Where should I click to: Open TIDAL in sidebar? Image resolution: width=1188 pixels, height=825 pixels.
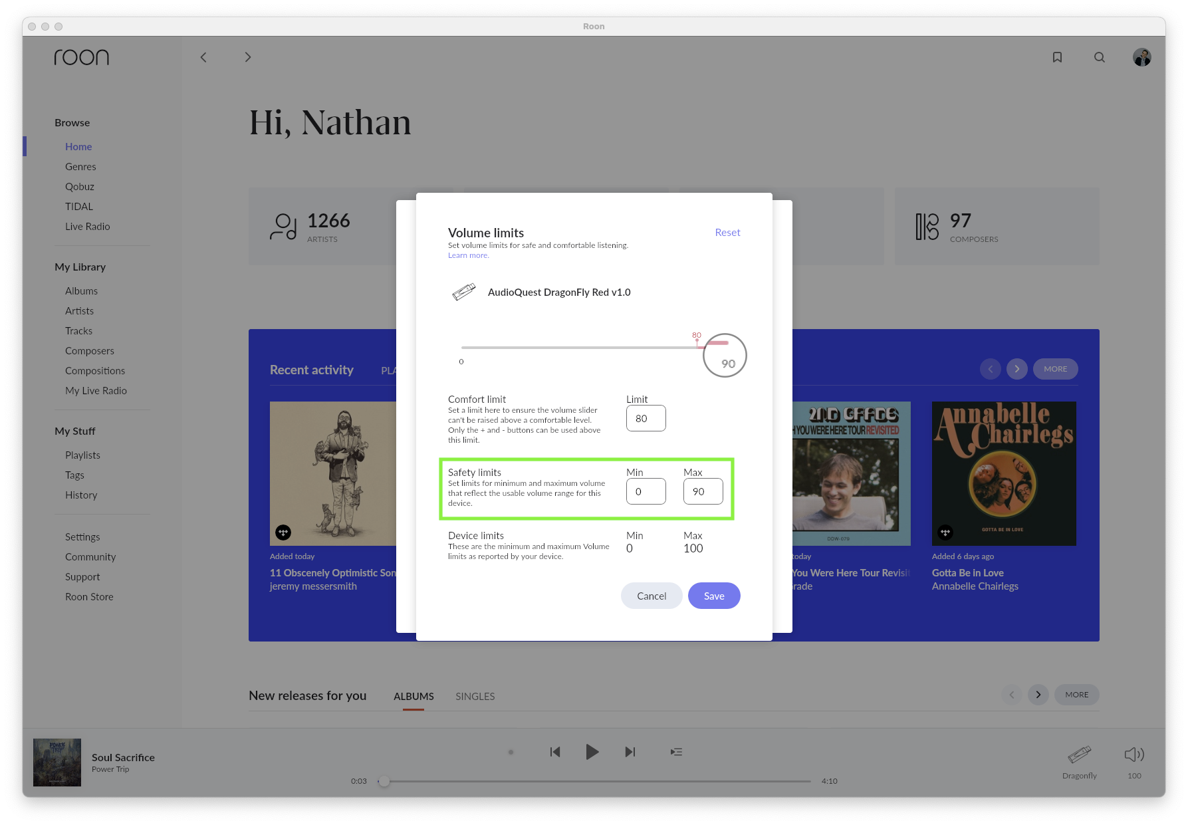point(79,207)
